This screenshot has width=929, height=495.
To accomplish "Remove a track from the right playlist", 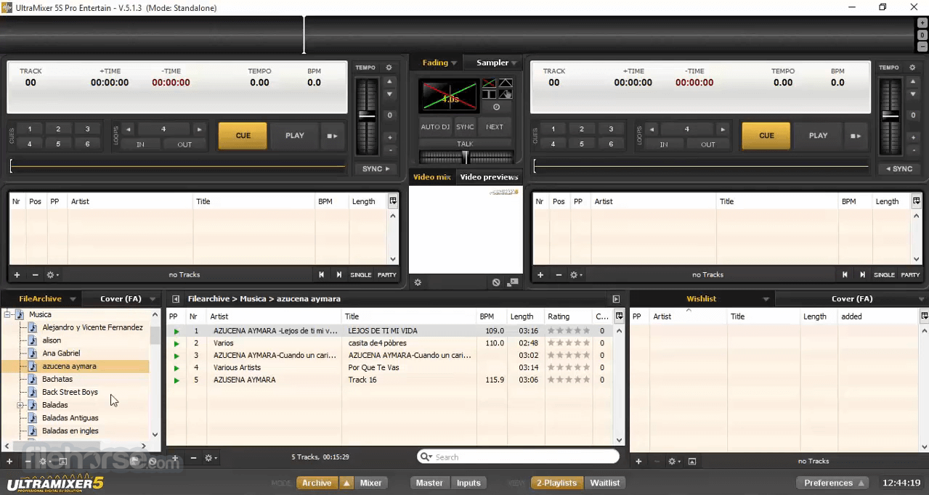I will point(558,275).
